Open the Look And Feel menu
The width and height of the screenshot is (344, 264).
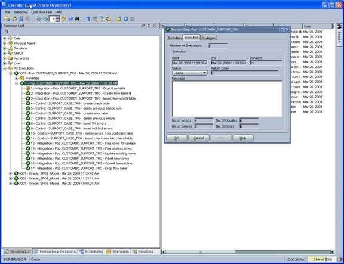point(42,12)
